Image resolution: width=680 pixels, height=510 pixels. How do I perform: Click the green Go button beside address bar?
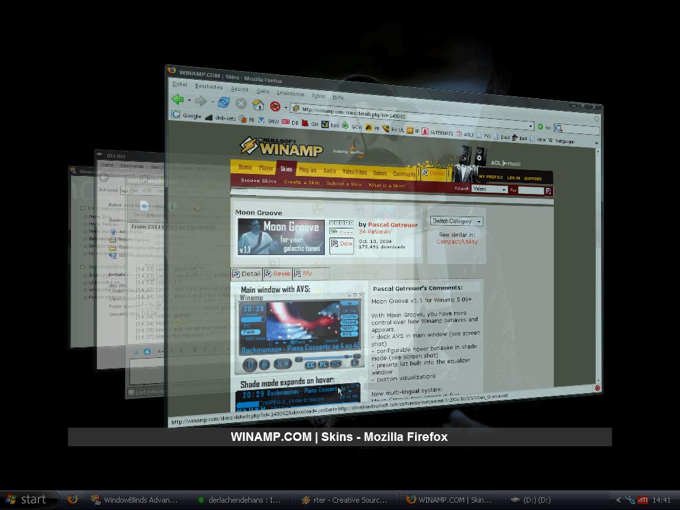coord(541,127)
